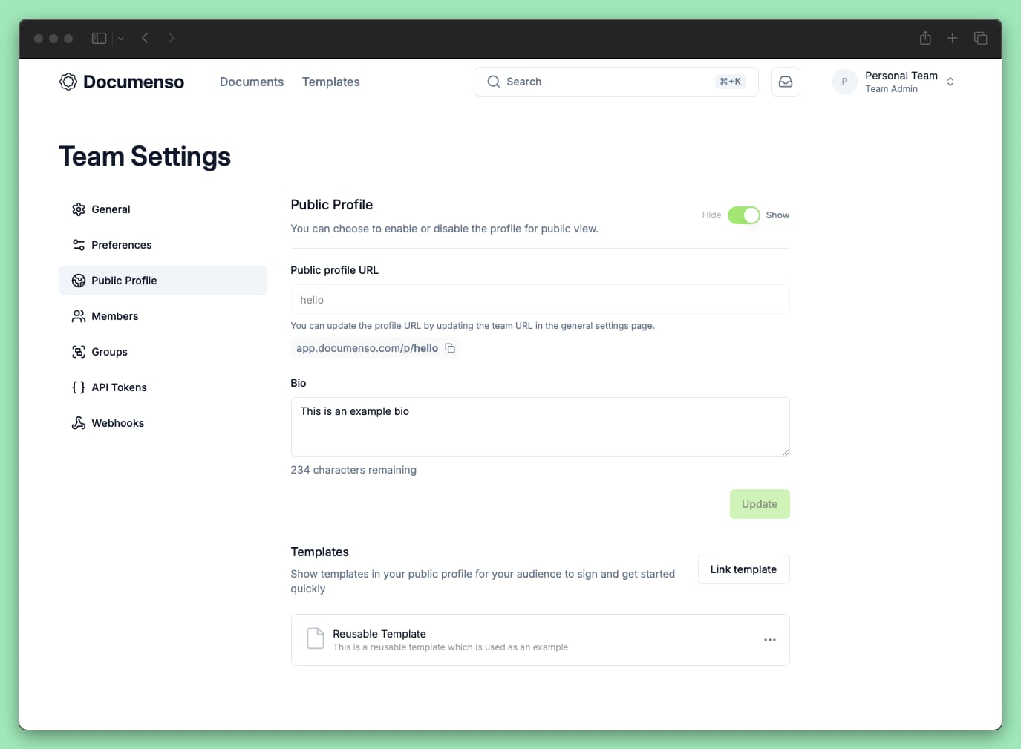Open the Documents section
Screen dimensions: 1021x749
pyautogui.click(x=252, y=82)
